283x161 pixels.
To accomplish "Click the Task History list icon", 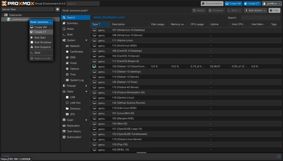I will (x=64, y=131).
